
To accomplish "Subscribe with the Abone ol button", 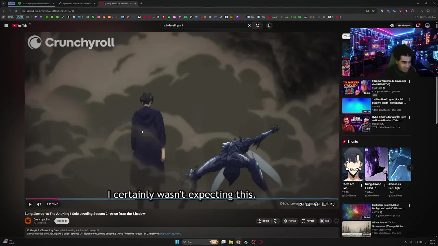I will pos(62,221).
